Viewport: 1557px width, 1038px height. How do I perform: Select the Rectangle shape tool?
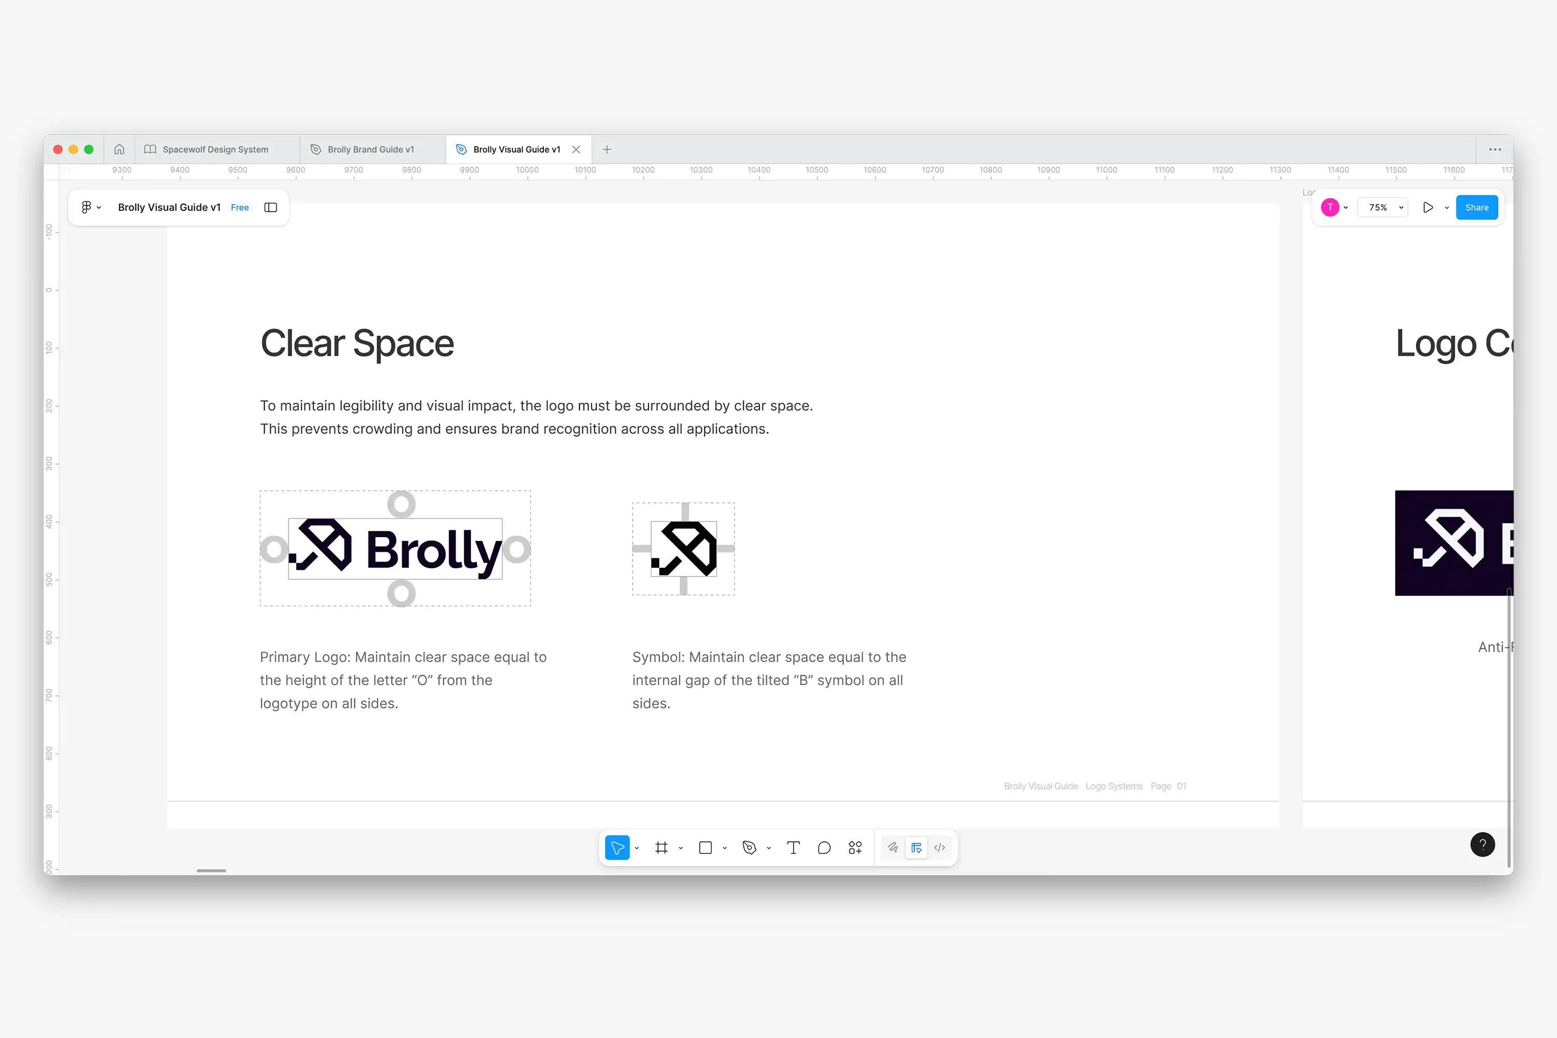click(x=705, y=848)
